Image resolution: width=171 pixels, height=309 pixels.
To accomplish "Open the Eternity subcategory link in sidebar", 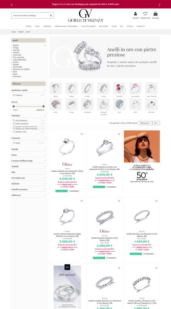I will (x=16, y=50).
